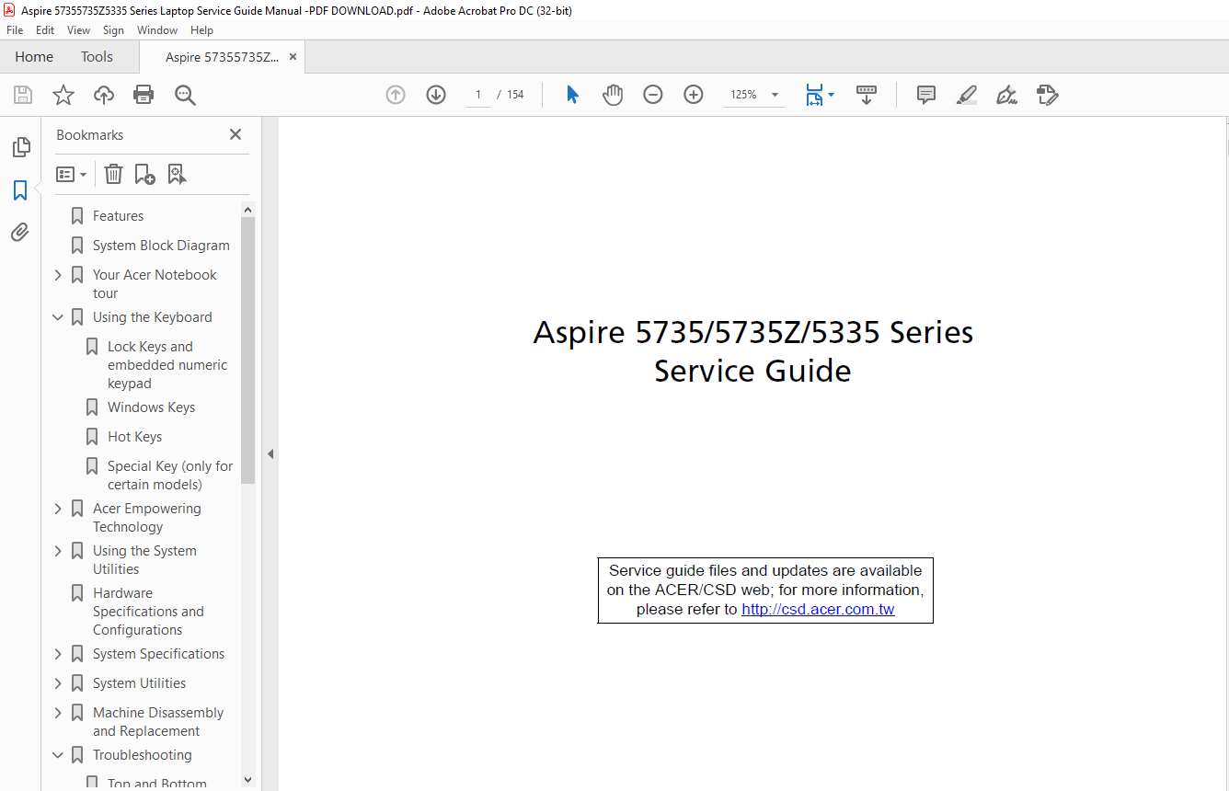The image size is (1229, 791).
Task: Click the Save file icon
Action: (23, 95)
